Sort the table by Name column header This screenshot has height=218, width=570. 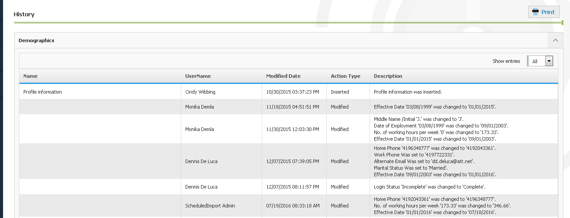(30, 76)
